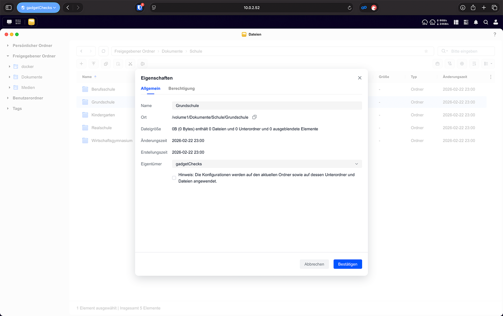Open the Eigentümer dropdown
The height and width of the screenshot is (316, 503).
tap(267, 164)
